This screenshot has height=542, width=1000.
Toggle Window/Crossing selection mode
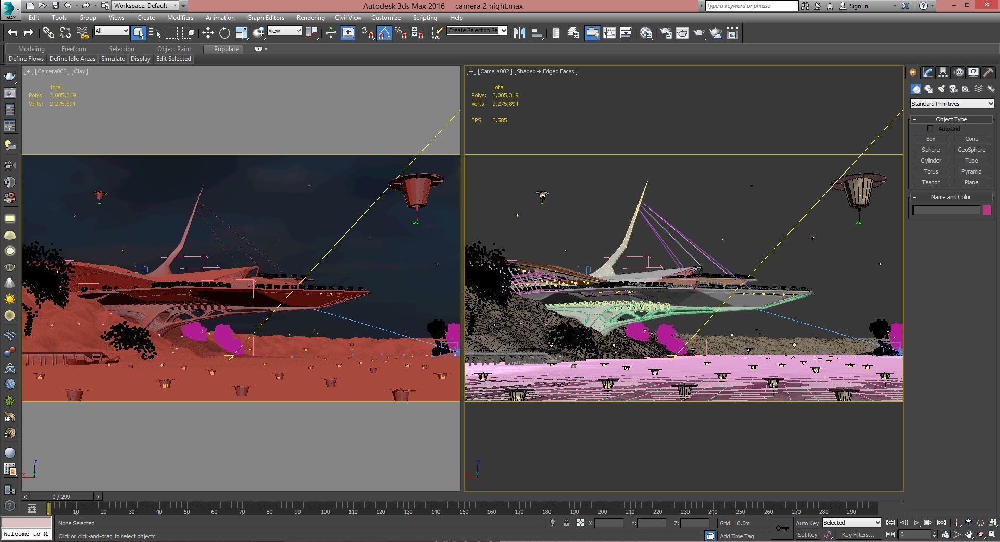click(x=188, y=33)
